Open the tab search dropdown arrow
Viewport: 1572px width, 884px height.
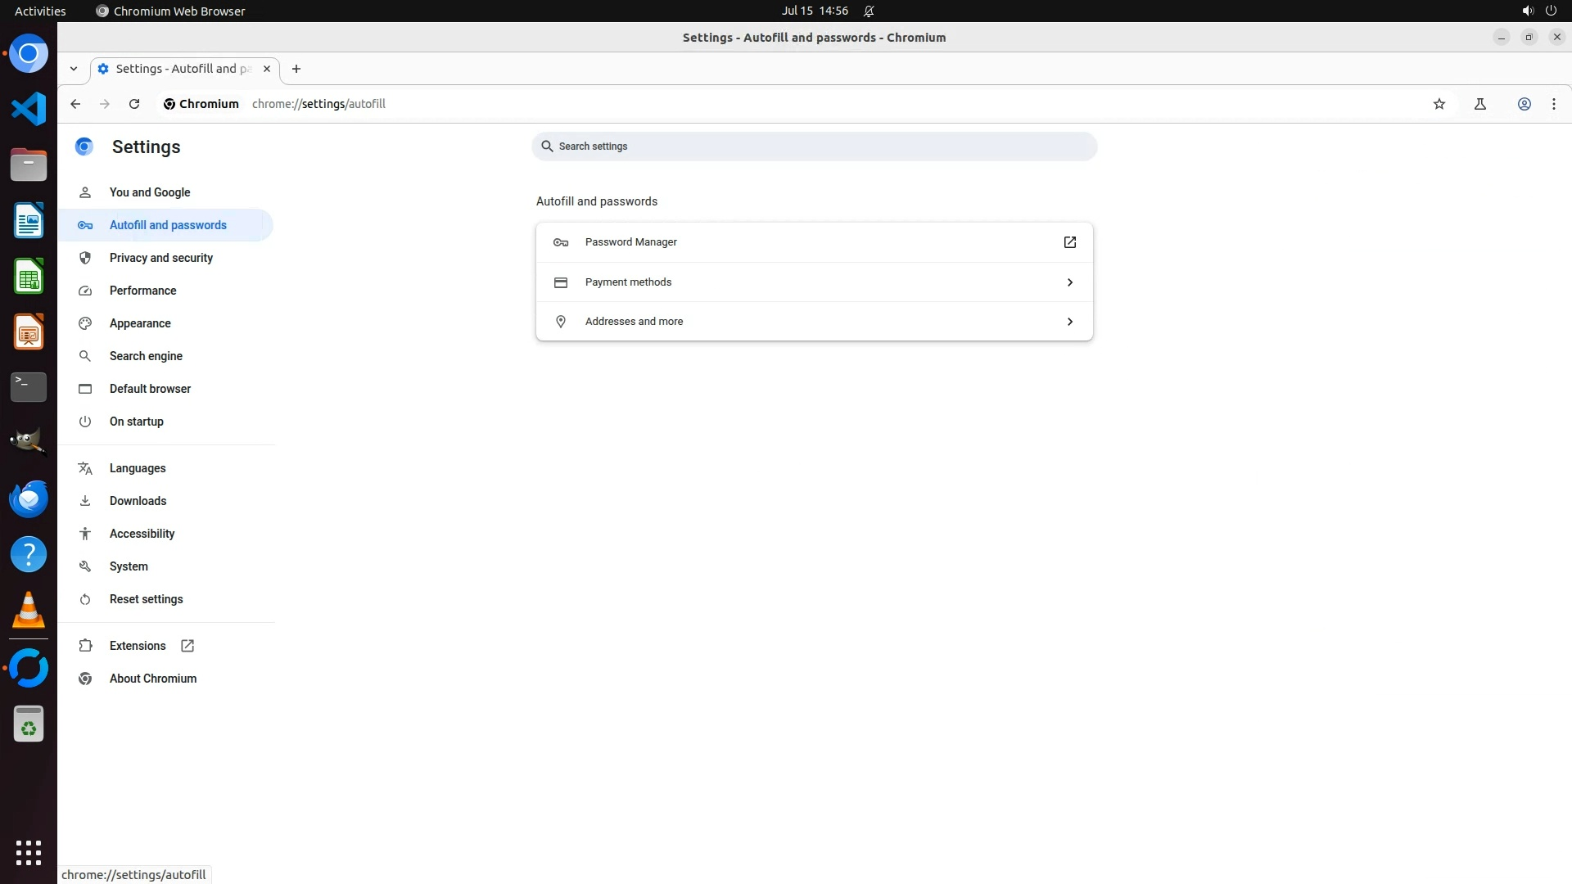tap(74, 69)
